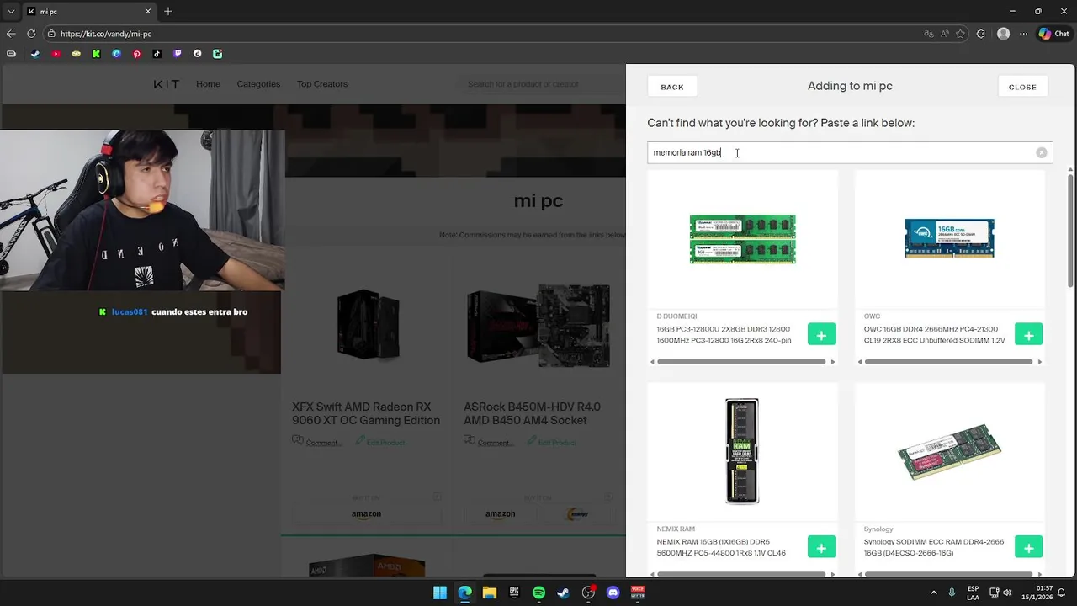Open the taskbar microphone indicator
Screen dimensions: 1077x606
point(952,593)
